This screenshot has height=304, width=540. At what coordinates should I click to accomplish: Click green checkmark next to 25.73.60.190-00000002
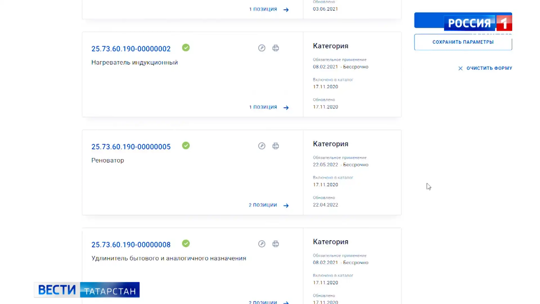click(x=186, y=48)
